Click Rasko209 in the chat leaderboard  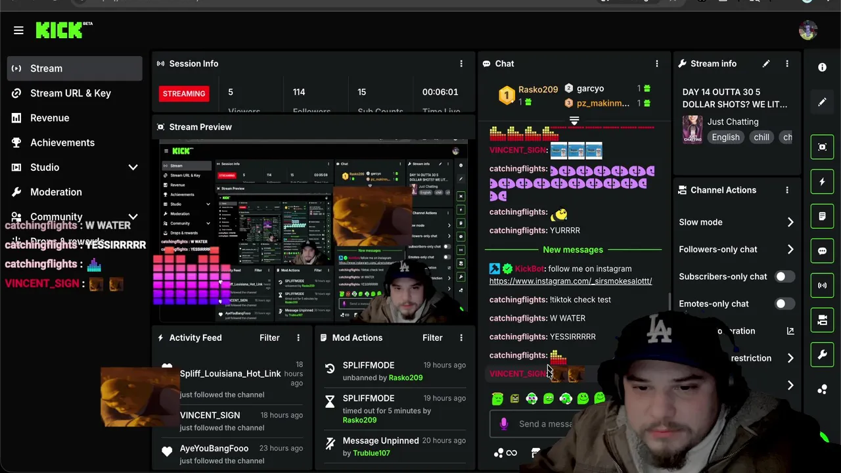tap(538, 89)
